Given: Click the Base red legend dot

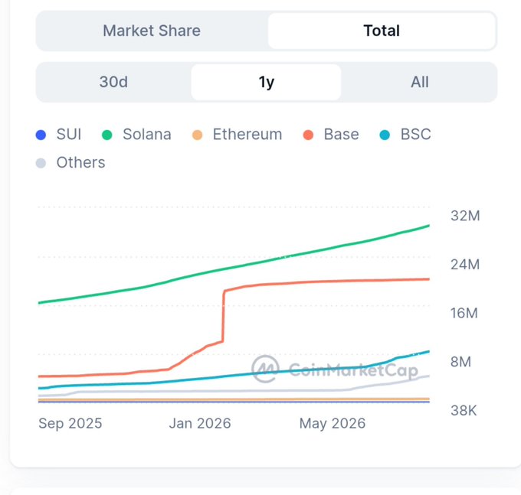Looking at the screenshot, I should pos(308,135).
